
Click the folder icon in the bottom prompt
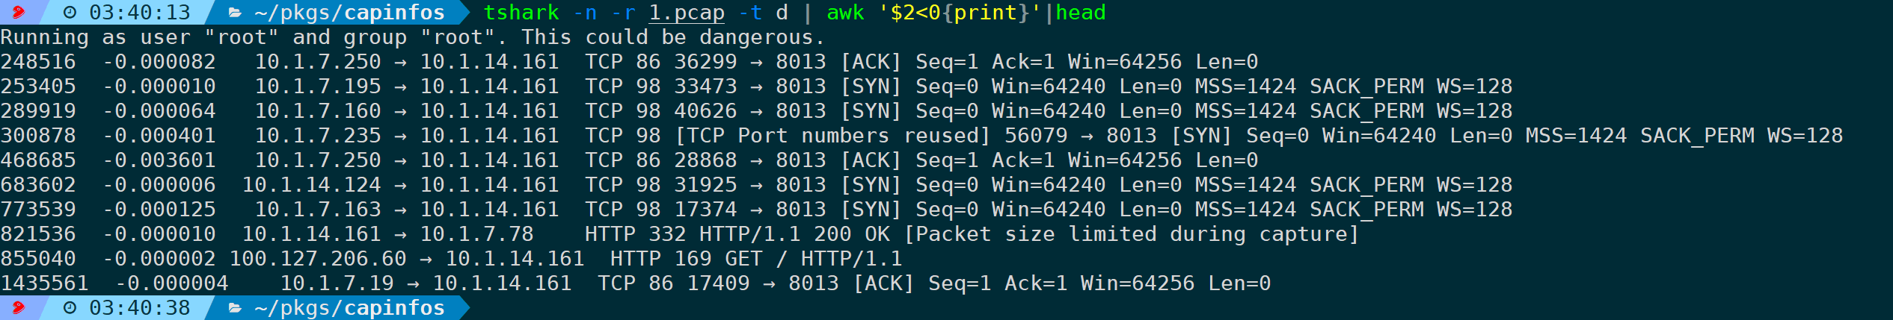(235, 307)
